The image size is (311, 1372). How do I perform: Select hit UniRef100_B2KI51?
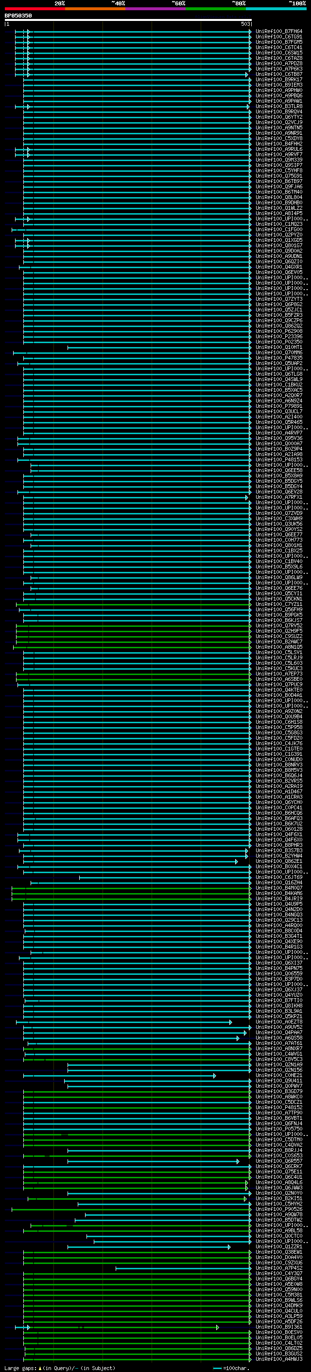click(x=278, y=1199)
